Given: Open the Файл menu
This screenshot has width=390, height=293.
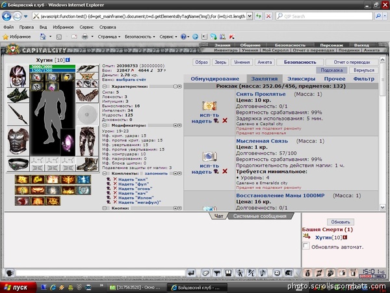Looking at the screenshot, I should coord(8,27).
